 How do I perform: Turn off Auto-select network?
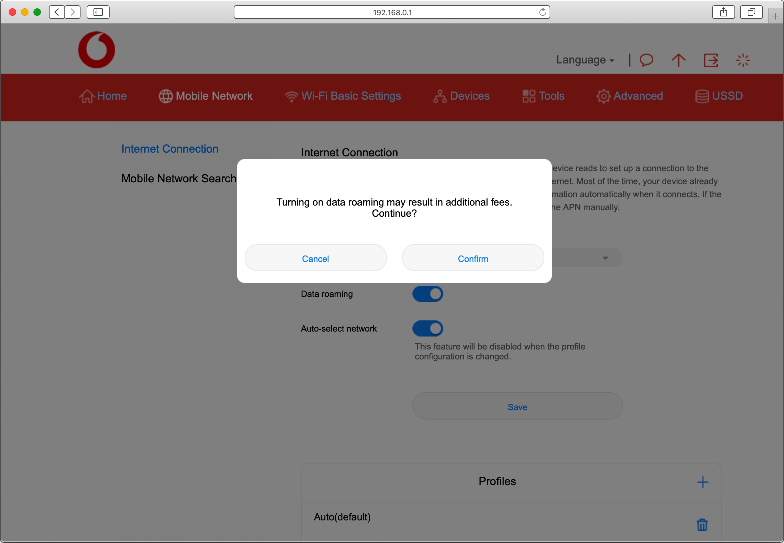click(x=427, y=328)
